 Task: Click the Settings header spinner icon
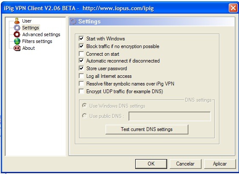pyautogui.click(x=74, y=22)
